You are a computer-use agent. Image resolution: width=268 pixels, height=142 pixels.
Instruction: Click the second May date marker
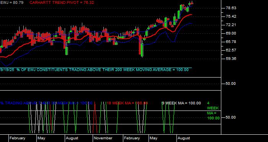[154, 138]
